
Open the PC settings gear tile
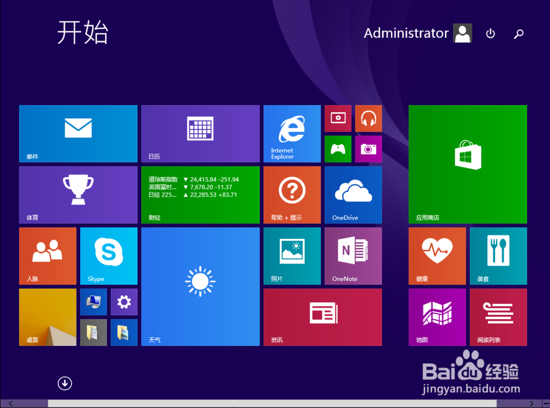[124, 302]
